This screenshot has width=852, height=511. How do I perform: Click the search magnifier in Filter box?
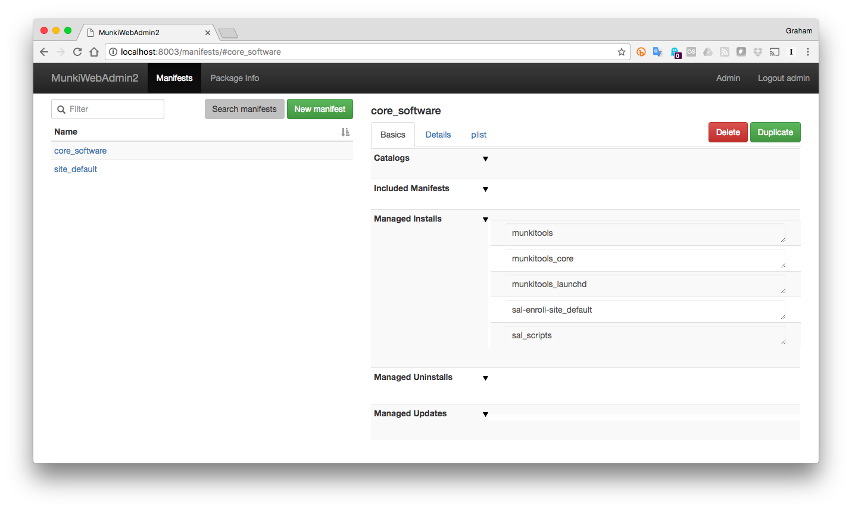click(x=61, y=110)
